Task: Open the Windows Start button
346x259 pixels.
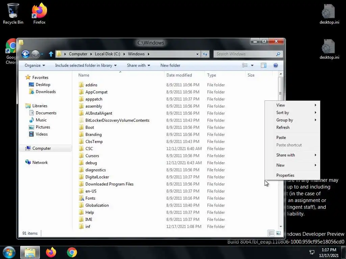Action: tap(9, 252)
